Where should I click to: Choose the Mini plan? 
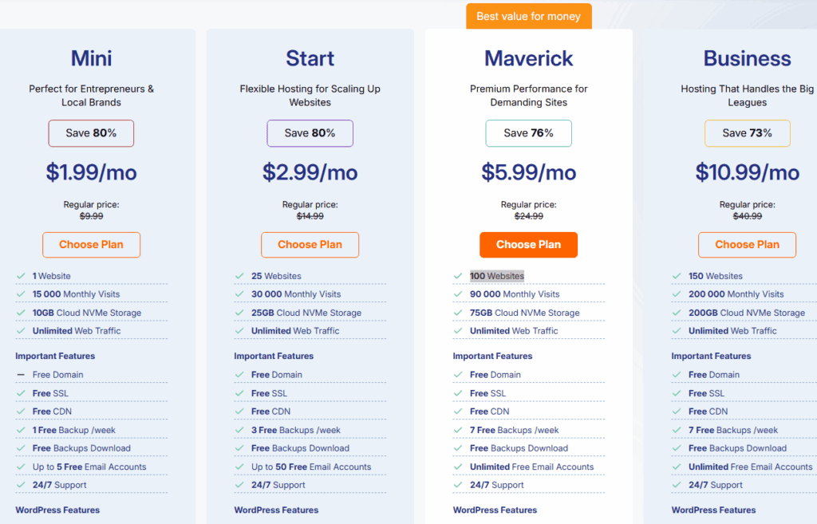tap(91, 245)
